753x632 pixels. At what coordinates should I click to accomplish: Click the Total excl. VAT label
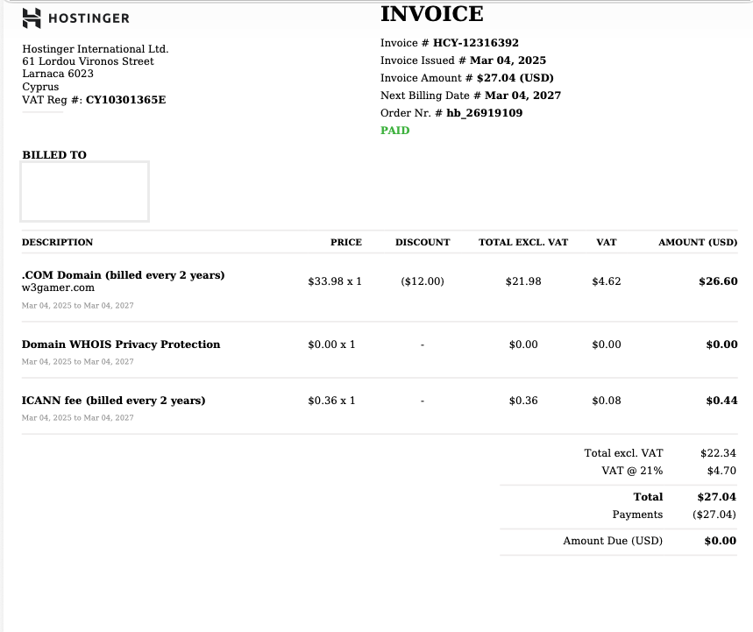[623, 453]
